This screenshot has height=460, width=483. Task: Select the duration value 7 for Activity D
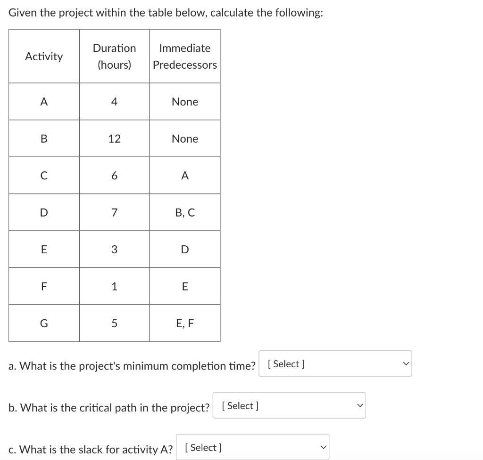click(114, 212)
